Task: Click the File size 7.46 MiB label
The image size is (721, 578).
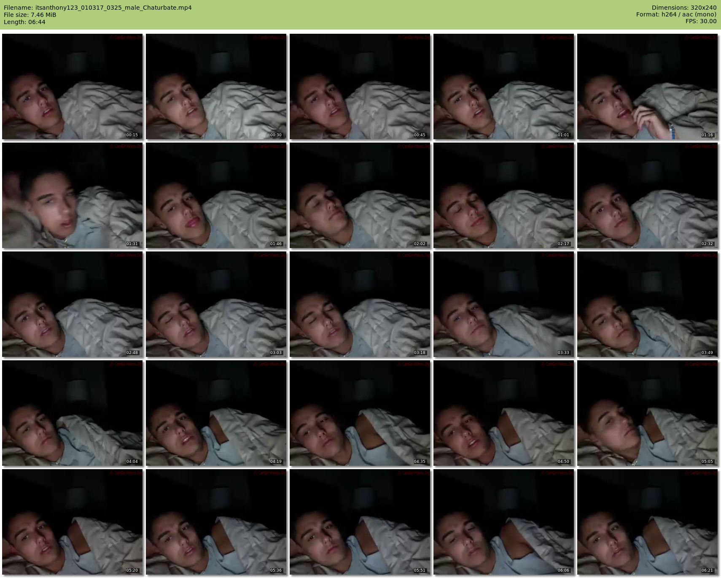Action: point(30,15)
